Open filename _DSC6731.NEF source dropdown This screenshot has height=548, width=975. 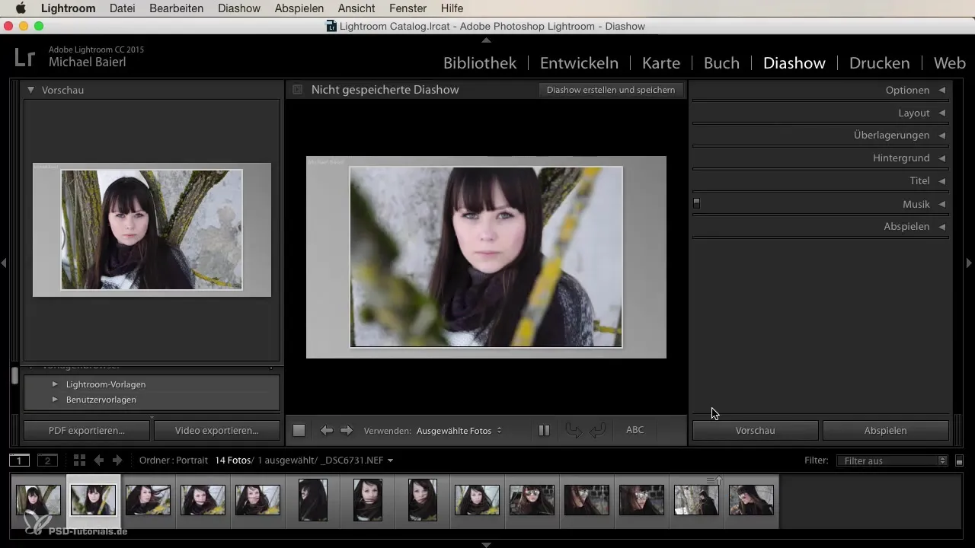pyautogui.click(x=358, y=460)
